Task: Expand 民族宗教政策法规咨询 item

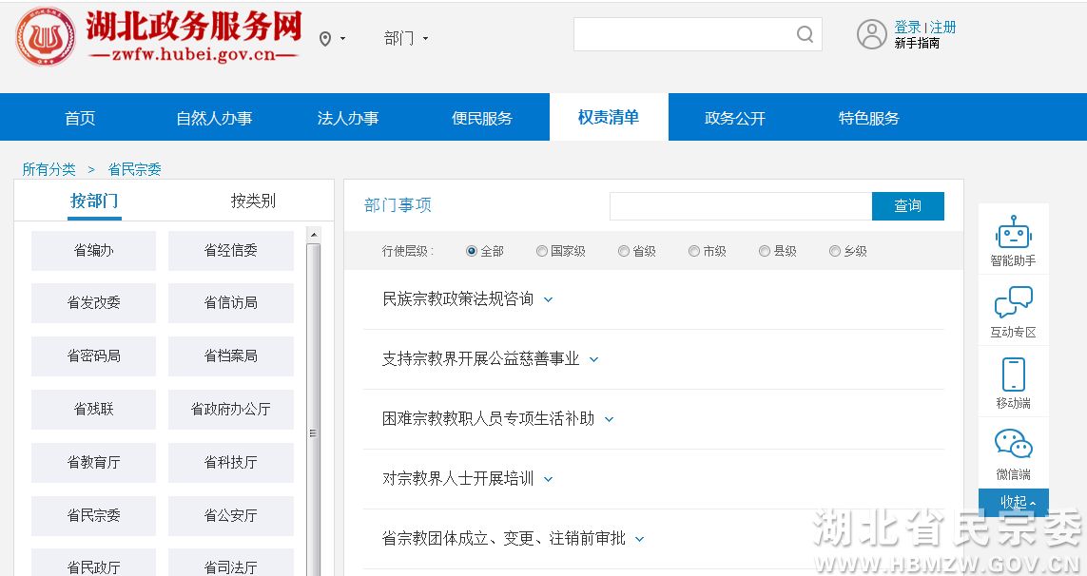Action: pos(548,299)
